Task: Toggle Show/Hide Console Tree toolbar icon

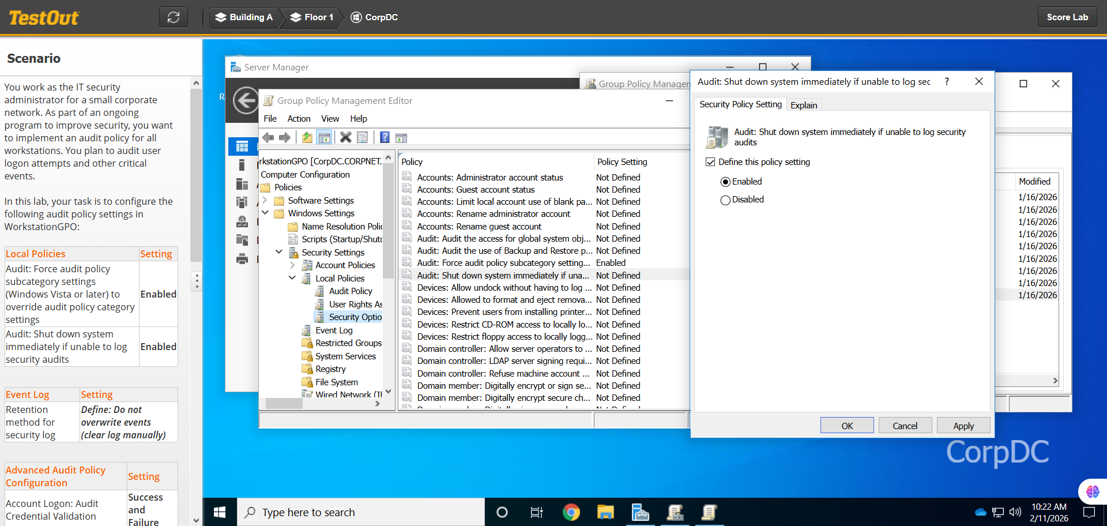Action: click(x=325, y=137)
